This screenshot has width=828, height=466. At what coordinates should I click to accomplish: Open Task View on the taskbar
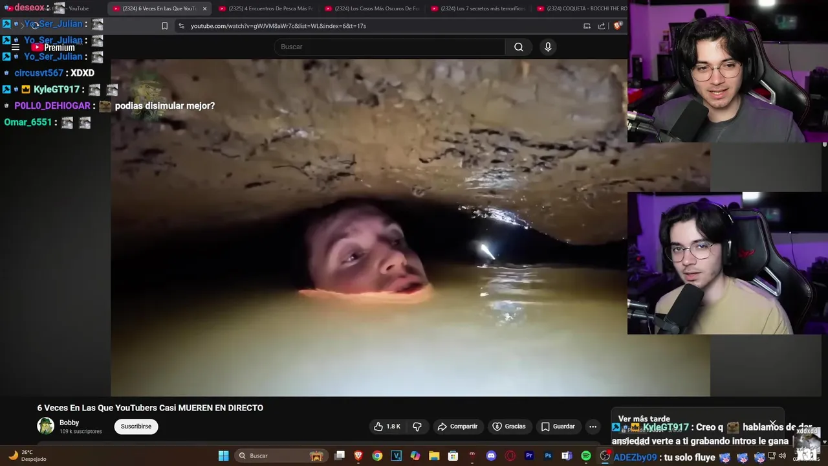click(x=340, y=456)
